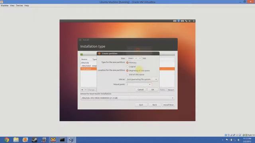
Task: Click the Ubuntu accessibility indicator icon
Action: pos(178,21)
